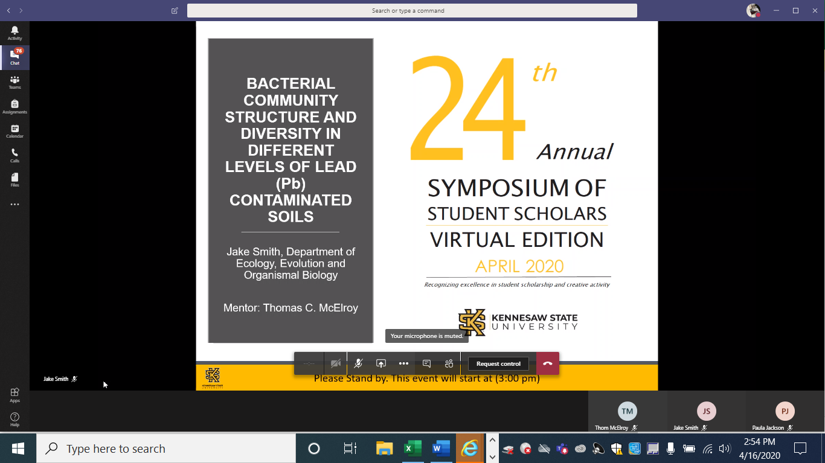Open the share content tray
825x463 pixels.
(x=381, y=363)
